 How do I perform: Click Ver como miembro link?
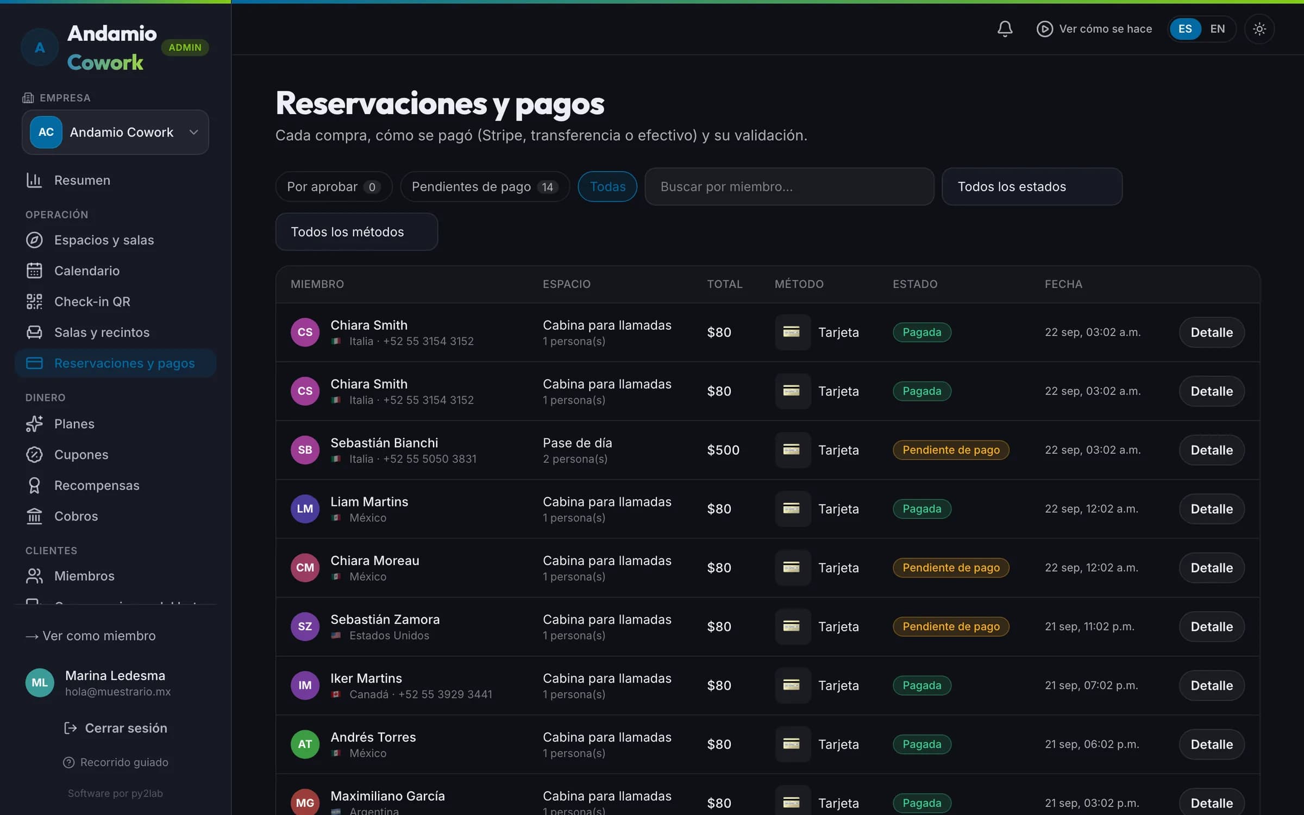coord(91,636)
